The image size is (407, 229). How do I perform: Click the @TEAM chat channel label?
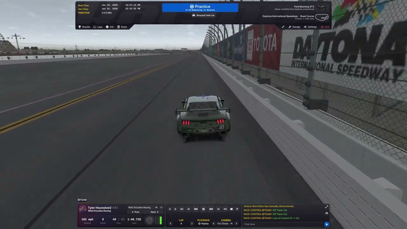coord(82,200)
